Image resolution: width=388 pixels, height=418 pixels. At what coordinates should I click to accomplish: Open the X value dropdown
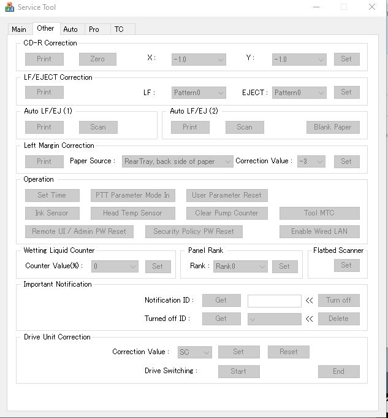coord(199,60)
